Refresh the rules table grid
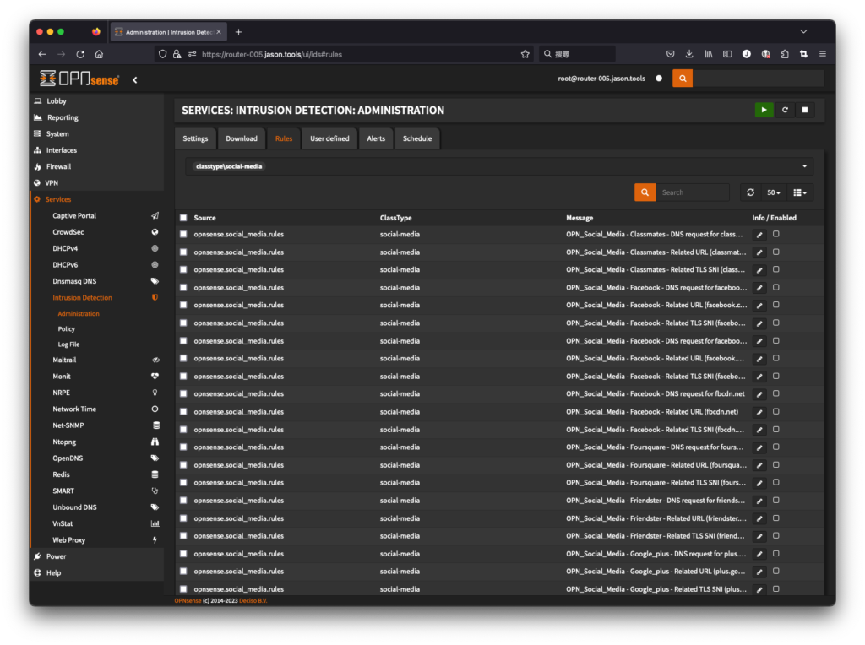This screenshot has height=645, width=865. (750, 192)
